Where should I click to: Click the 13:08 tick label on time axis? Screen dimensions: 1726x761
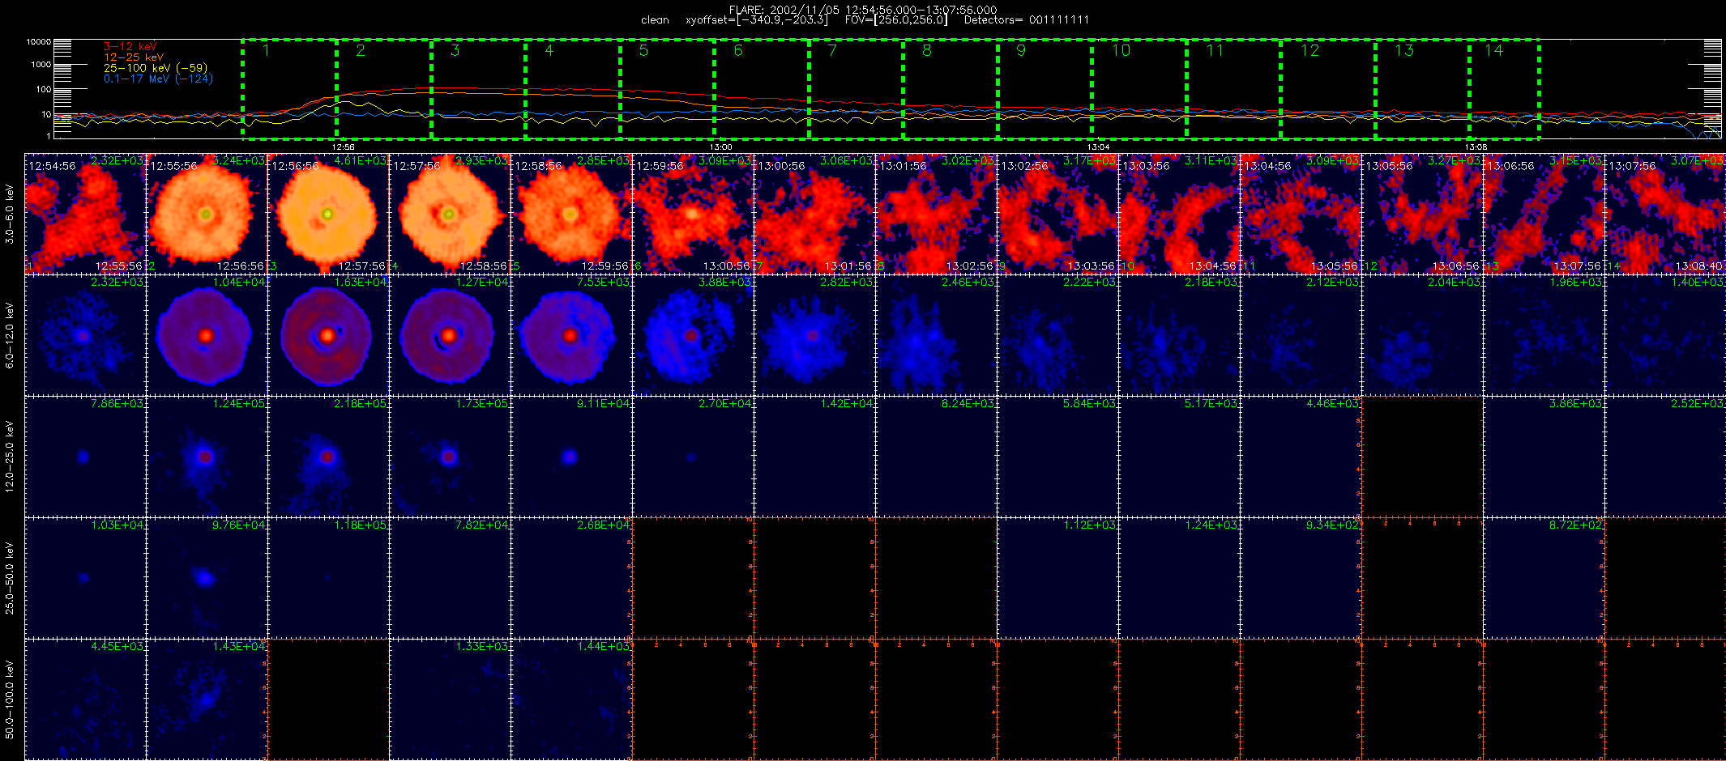(x=1476, y=147)
